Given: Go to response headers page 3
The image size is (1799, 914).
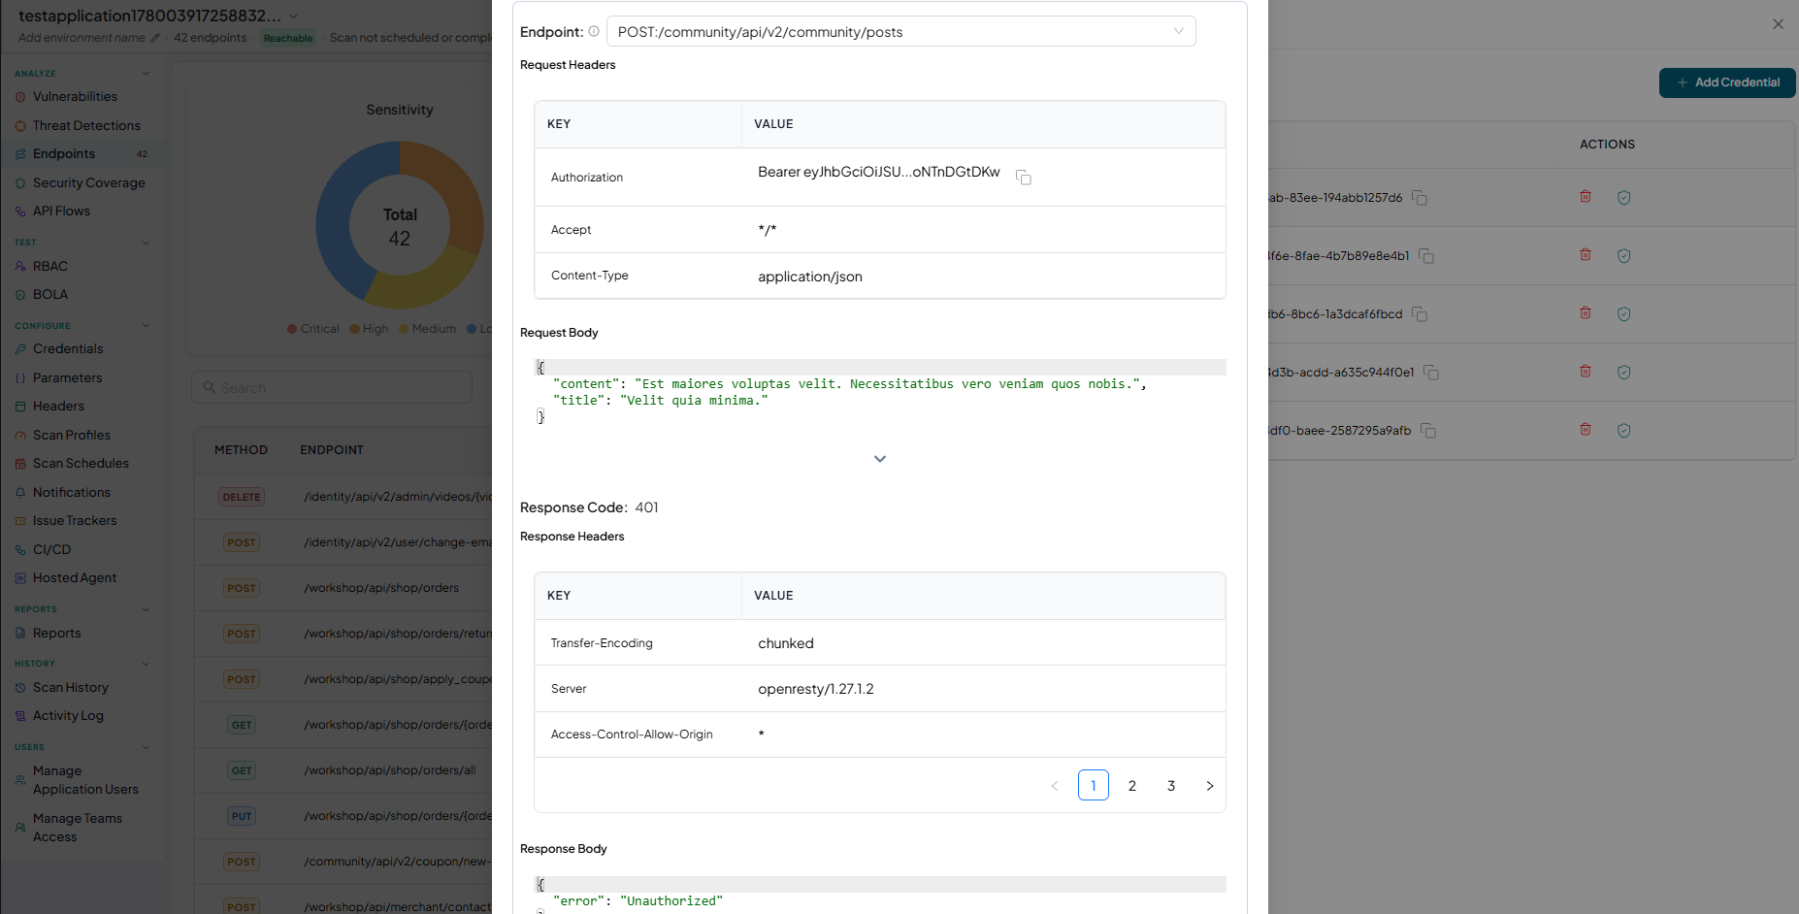Looking at the screenshot, I should [x=1171, y=785].
